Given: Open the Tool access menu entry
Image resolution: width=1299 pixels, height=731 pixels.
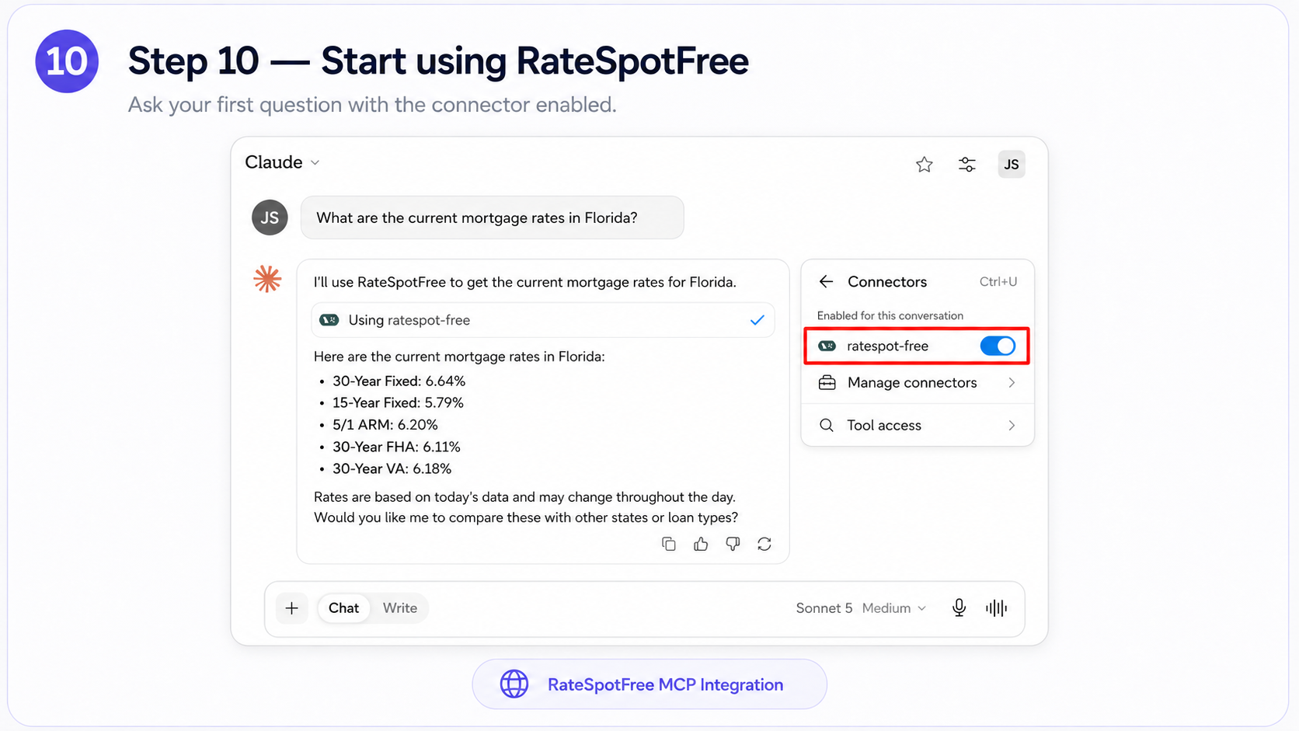Looking at the screenshot, I should tap(918, 426).
